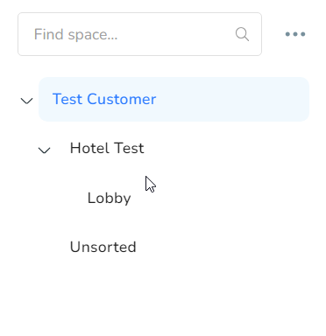The width and height of the screenshot is (326, 336).
Task: Focus the Find space search field
Action: click(x=139, y=34)
